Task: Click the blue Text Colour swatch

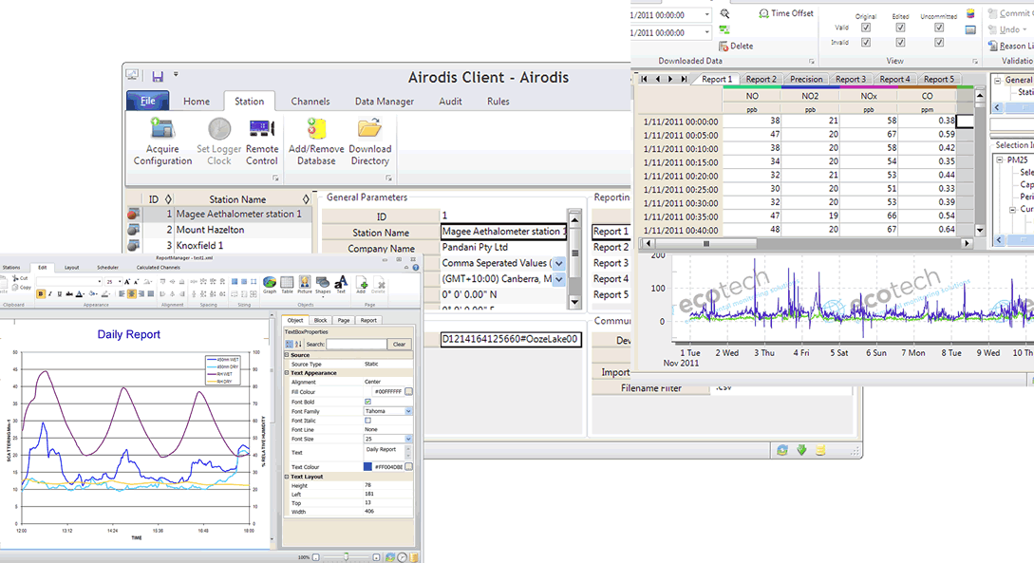Action: pyautogui.click(x=368, y=467)
